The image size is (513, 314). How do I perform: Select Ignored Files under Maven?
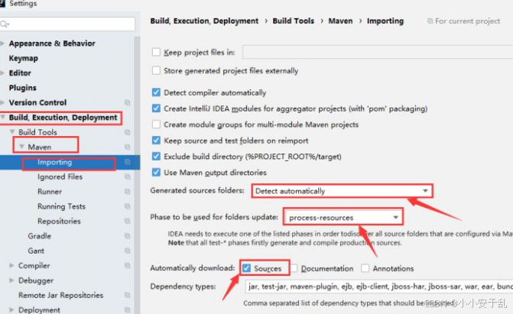[x=60, y=176]
